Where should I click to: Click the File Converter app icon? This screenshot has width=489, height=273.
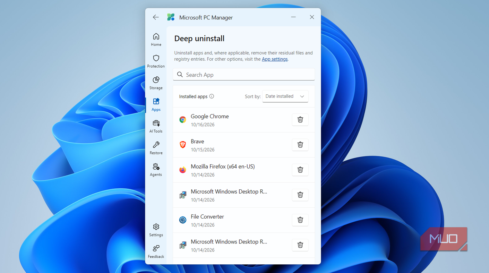[x=183, y=220]
